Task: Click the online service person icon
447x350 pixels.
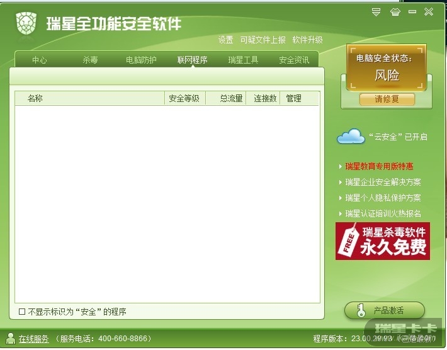Action: point(11,338)
